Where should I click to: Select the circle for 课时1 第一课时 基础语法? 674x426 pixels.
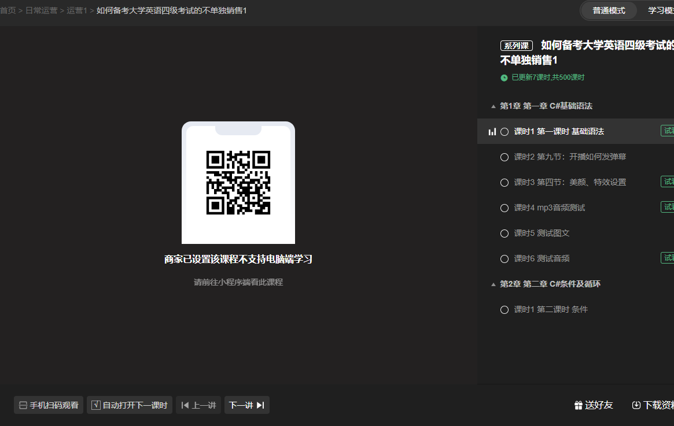[504, 132]
